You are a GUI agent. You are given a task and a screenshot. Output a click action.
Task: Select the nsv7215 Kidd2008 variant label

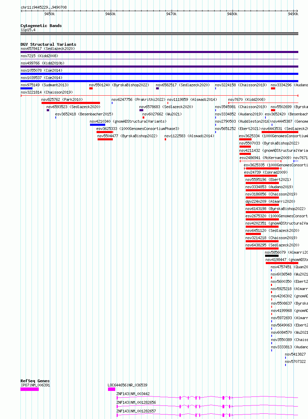pyautogui.click(x=39, y=56)
